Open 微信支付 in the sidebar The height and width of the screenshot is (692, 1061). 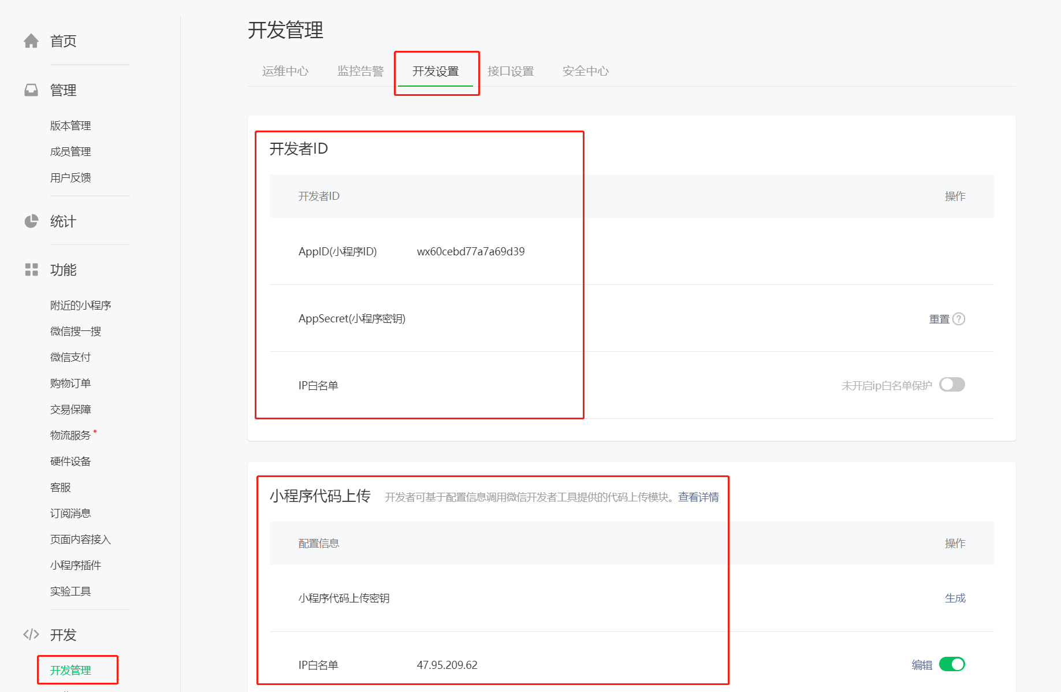(x=70, y=357)
